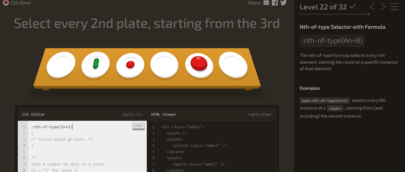
Task: Select the plate with the large red apple
Action: (199, 65)
